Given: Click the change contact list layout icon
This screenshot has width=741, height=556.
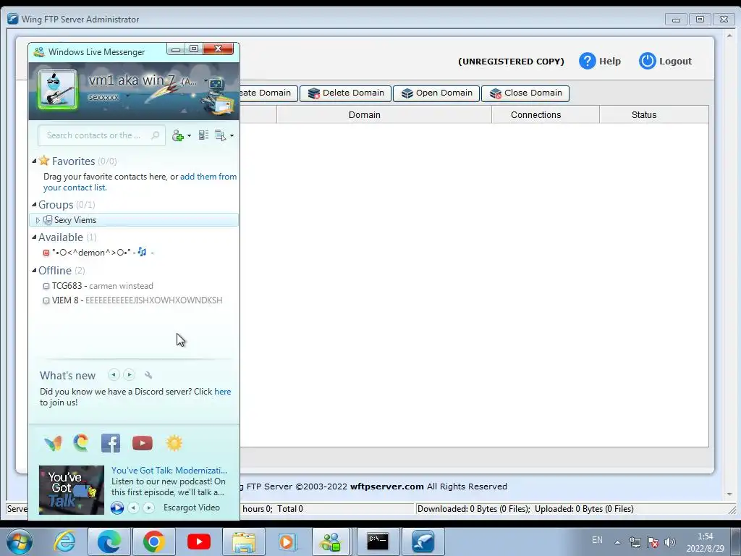Looking at the screenshot, I should [x=203, y=135].
